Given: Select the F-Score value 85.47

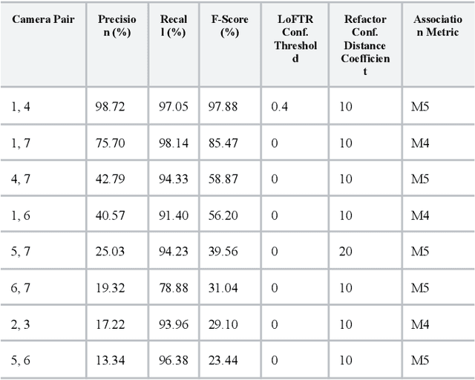Looking at the screenshot, I should (223, 142).
